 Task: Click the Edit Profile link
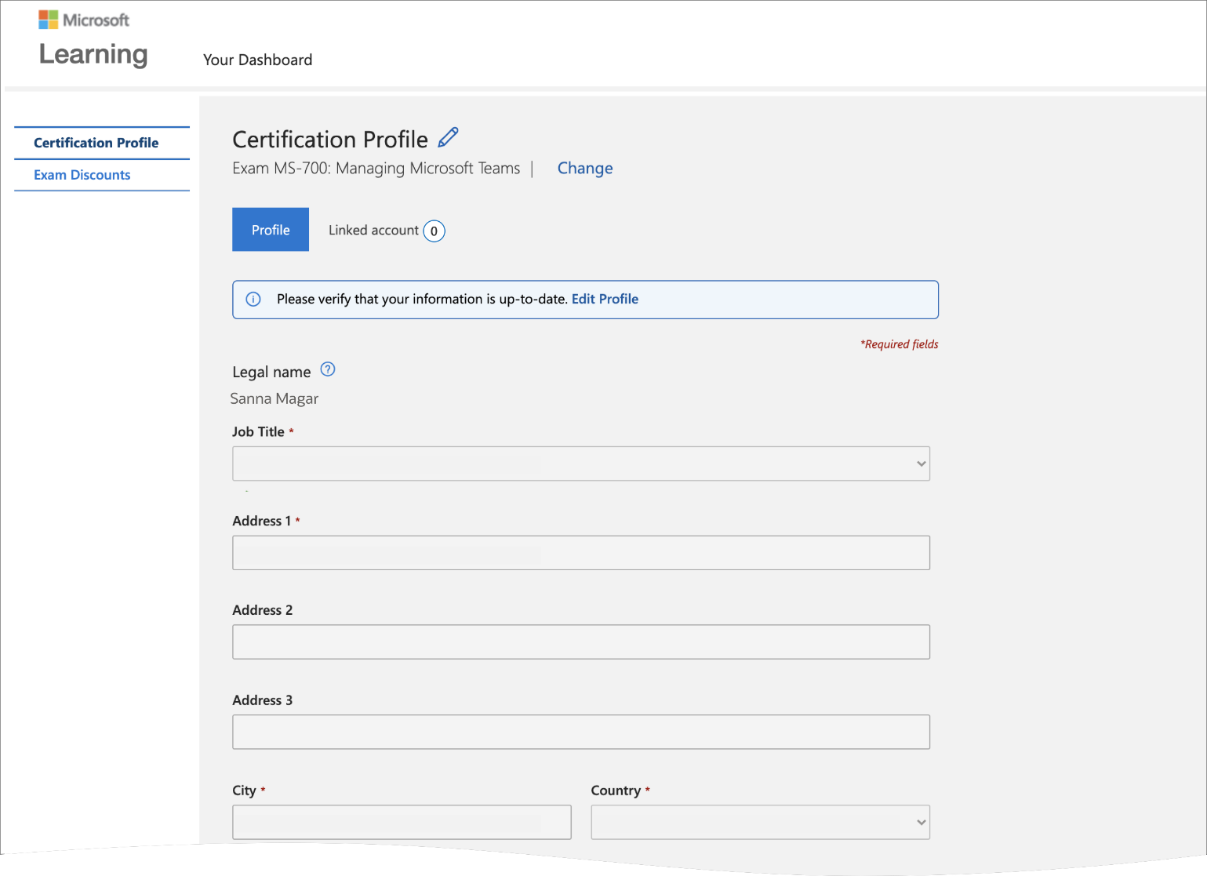click(x=605, y=299)
